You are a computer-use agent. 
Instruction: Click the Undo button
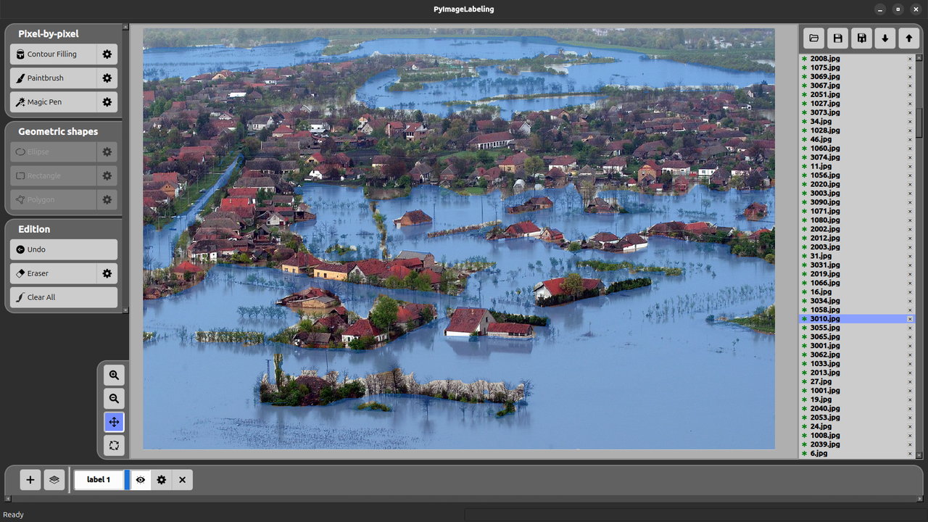64,249
